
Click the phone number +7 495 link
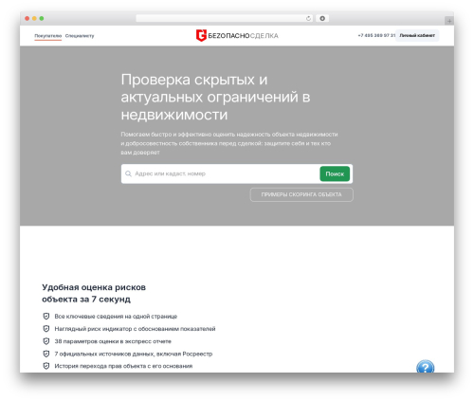point(376,35)
